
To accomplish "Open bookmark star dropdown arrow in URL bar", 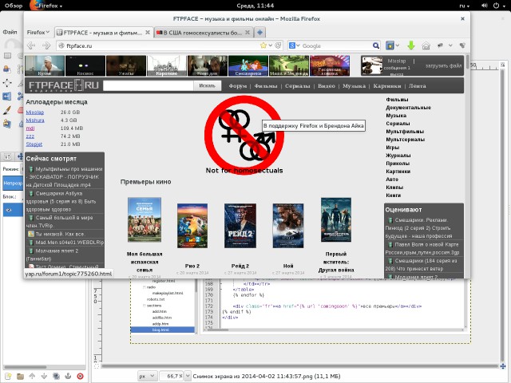I will point(270,45).
